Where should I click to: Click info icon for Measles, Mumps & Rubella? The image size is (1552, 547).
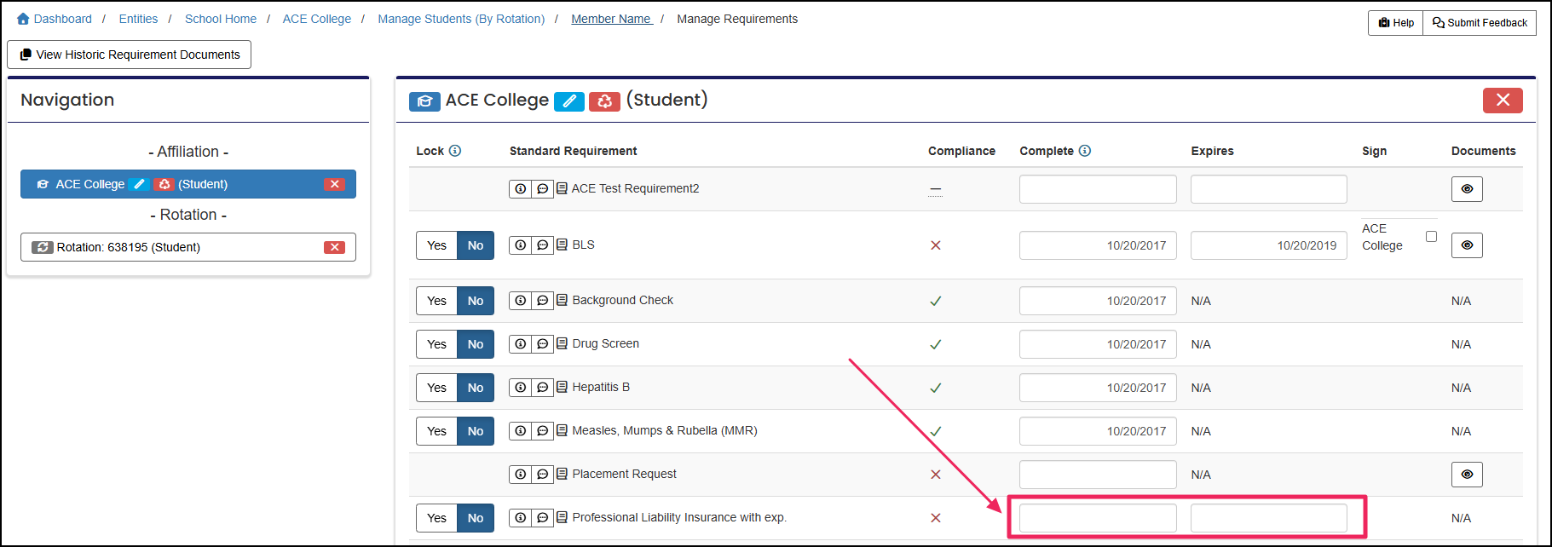tap(520, 431)
